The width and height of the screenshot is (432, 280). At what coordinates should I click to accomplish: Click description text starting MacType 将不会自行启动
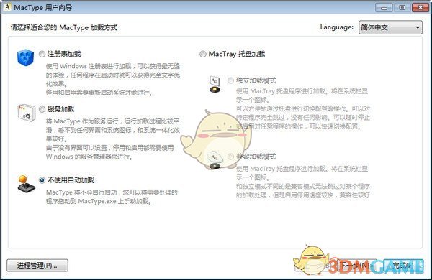tap(112, 197)
